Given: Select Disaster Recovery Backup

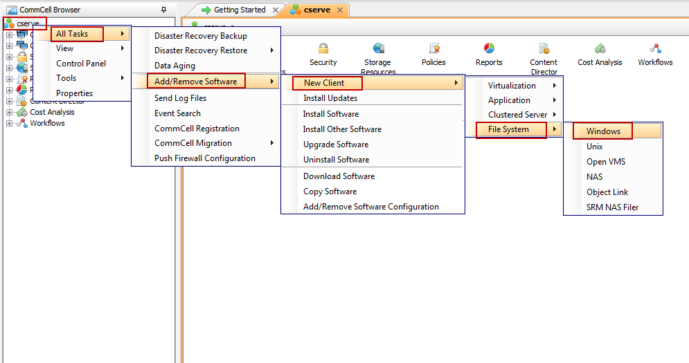Looking at the screenshot, I should click(x=200, y=35).
